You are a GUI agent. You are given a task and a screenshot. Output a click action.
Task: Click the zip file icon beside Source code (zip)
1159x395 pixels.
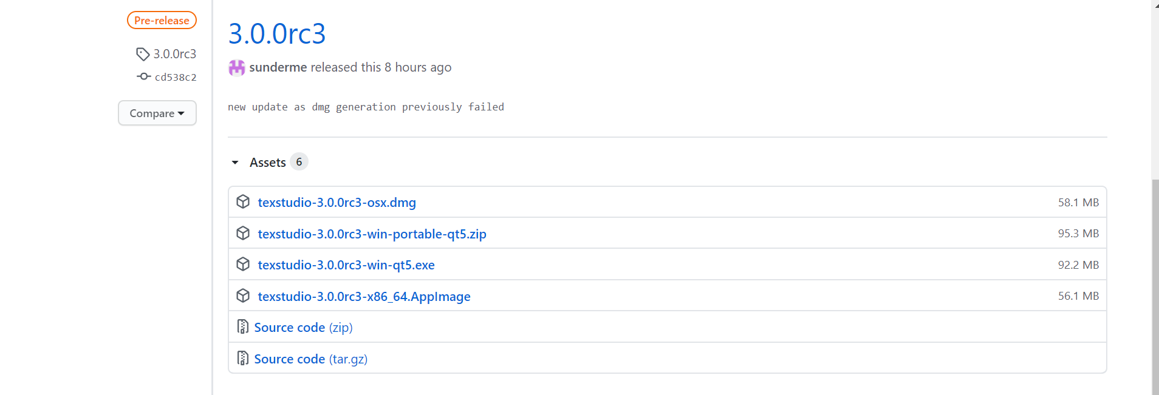click(243, 327)
